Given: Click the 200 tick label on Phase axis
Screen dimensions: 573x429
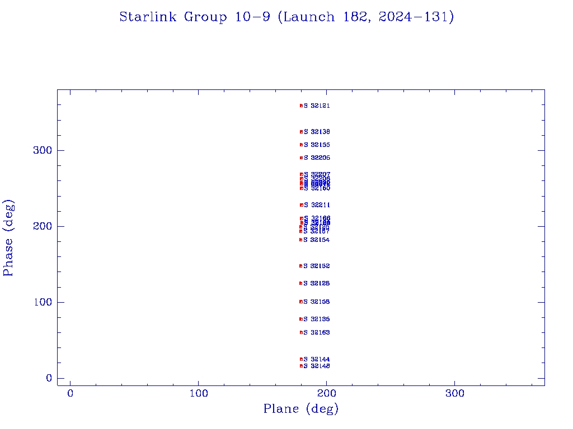Looking at the screenshot, I should [x=43, y=226].
